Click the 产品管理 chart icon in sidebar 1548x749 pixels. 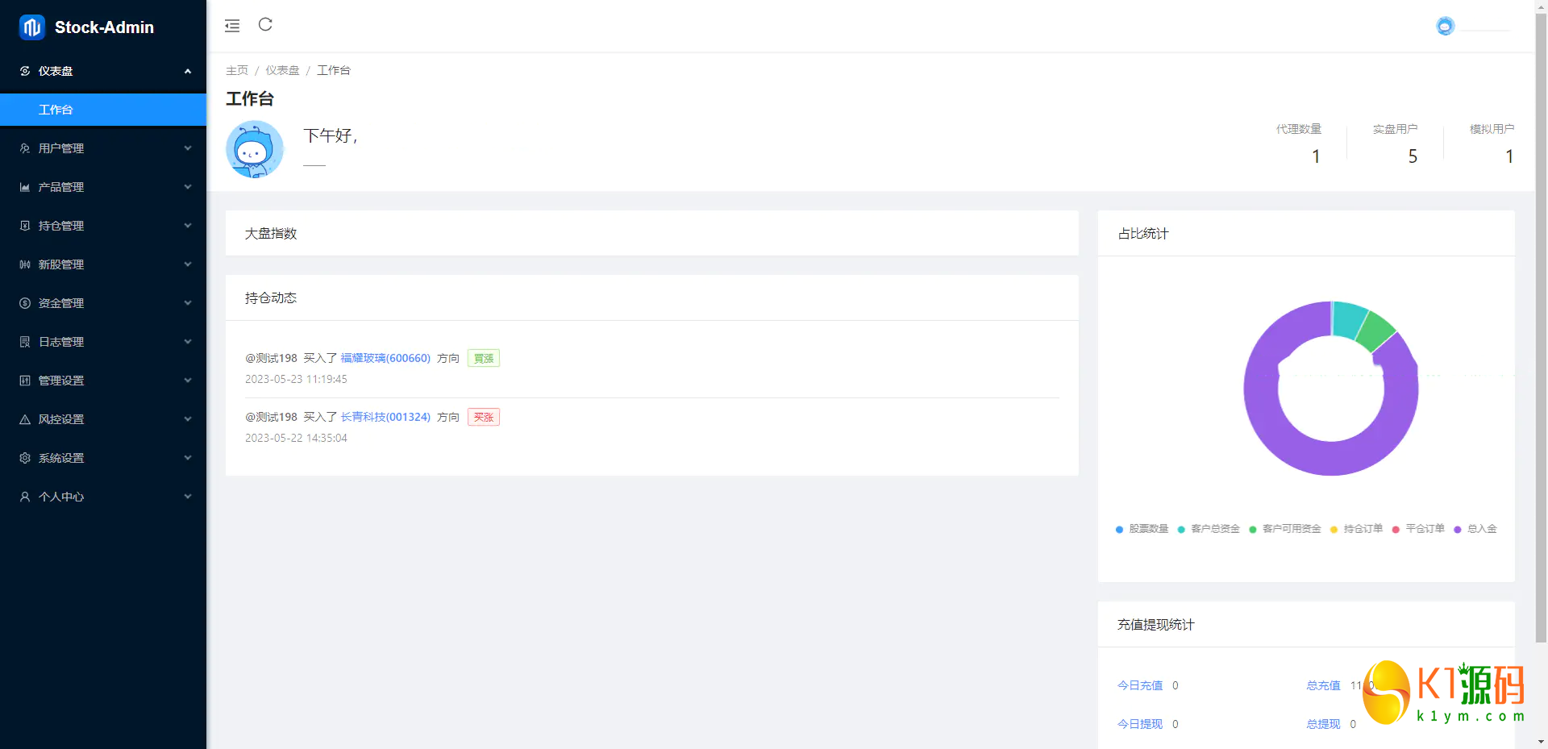[x=25, y=187]
